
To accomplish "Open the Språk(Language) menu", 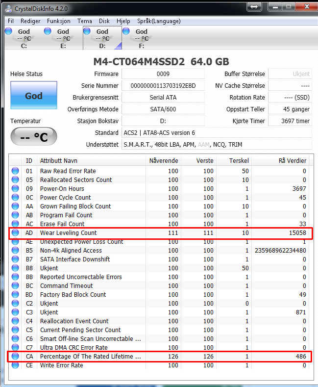I will click(x=159, y=21).
